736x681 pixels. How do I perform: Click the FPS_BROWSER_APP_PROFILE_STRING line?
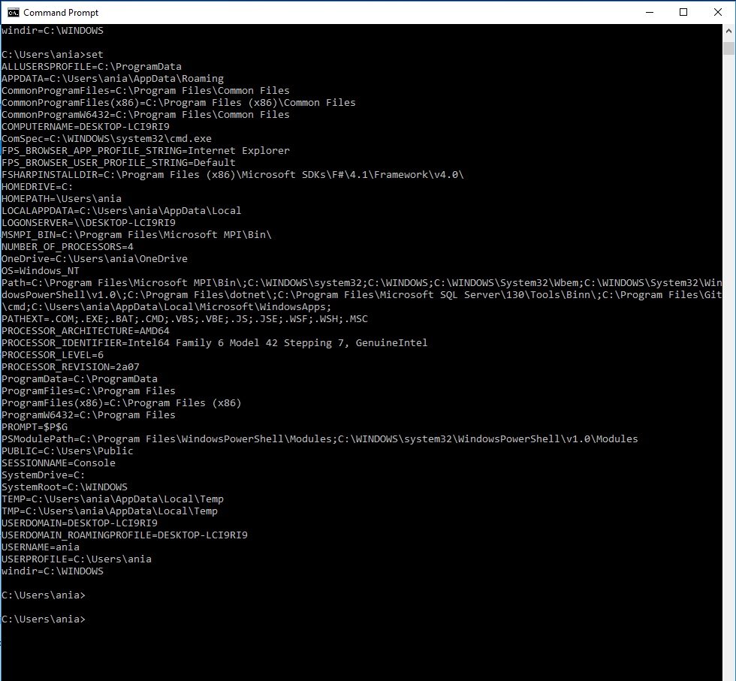coord(146,151)
